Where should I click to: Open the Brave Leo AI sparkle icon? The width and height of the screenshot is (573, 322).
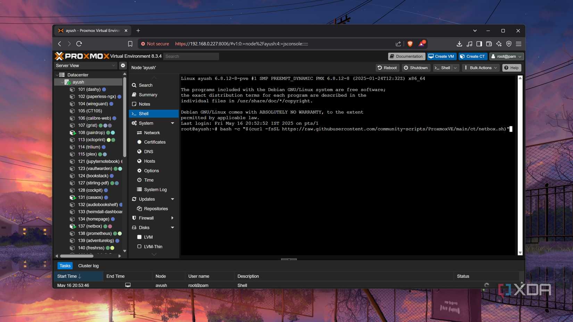click(x=499, y=44)
